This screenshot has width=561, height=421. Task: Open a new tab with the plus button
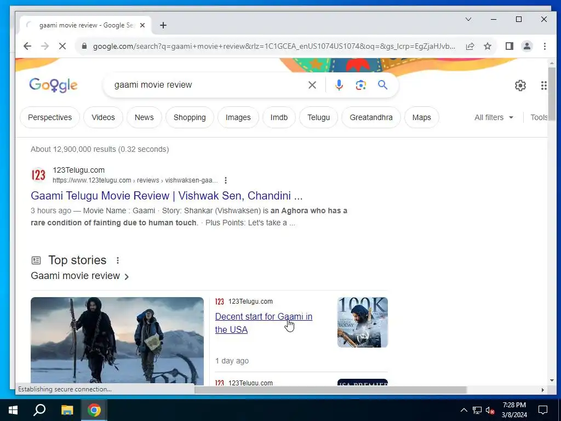163,25
